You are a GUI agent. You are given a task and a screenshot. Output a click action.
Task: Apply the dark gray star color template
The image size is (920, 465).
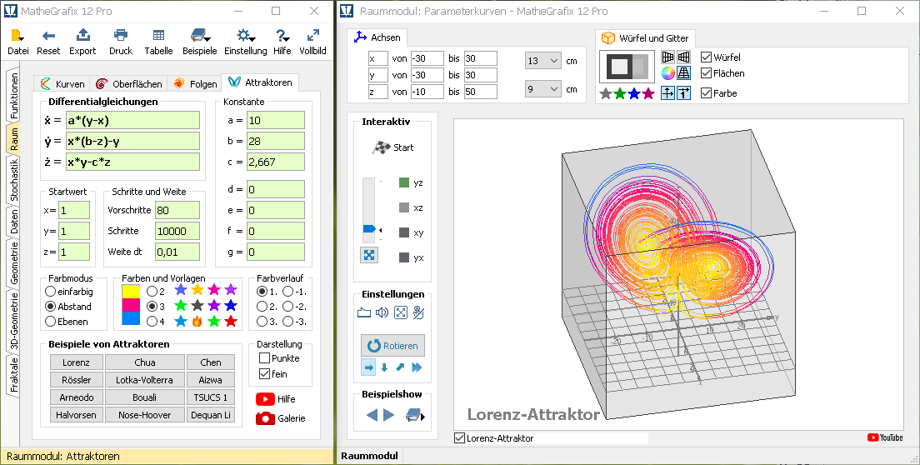coord(197,306)
